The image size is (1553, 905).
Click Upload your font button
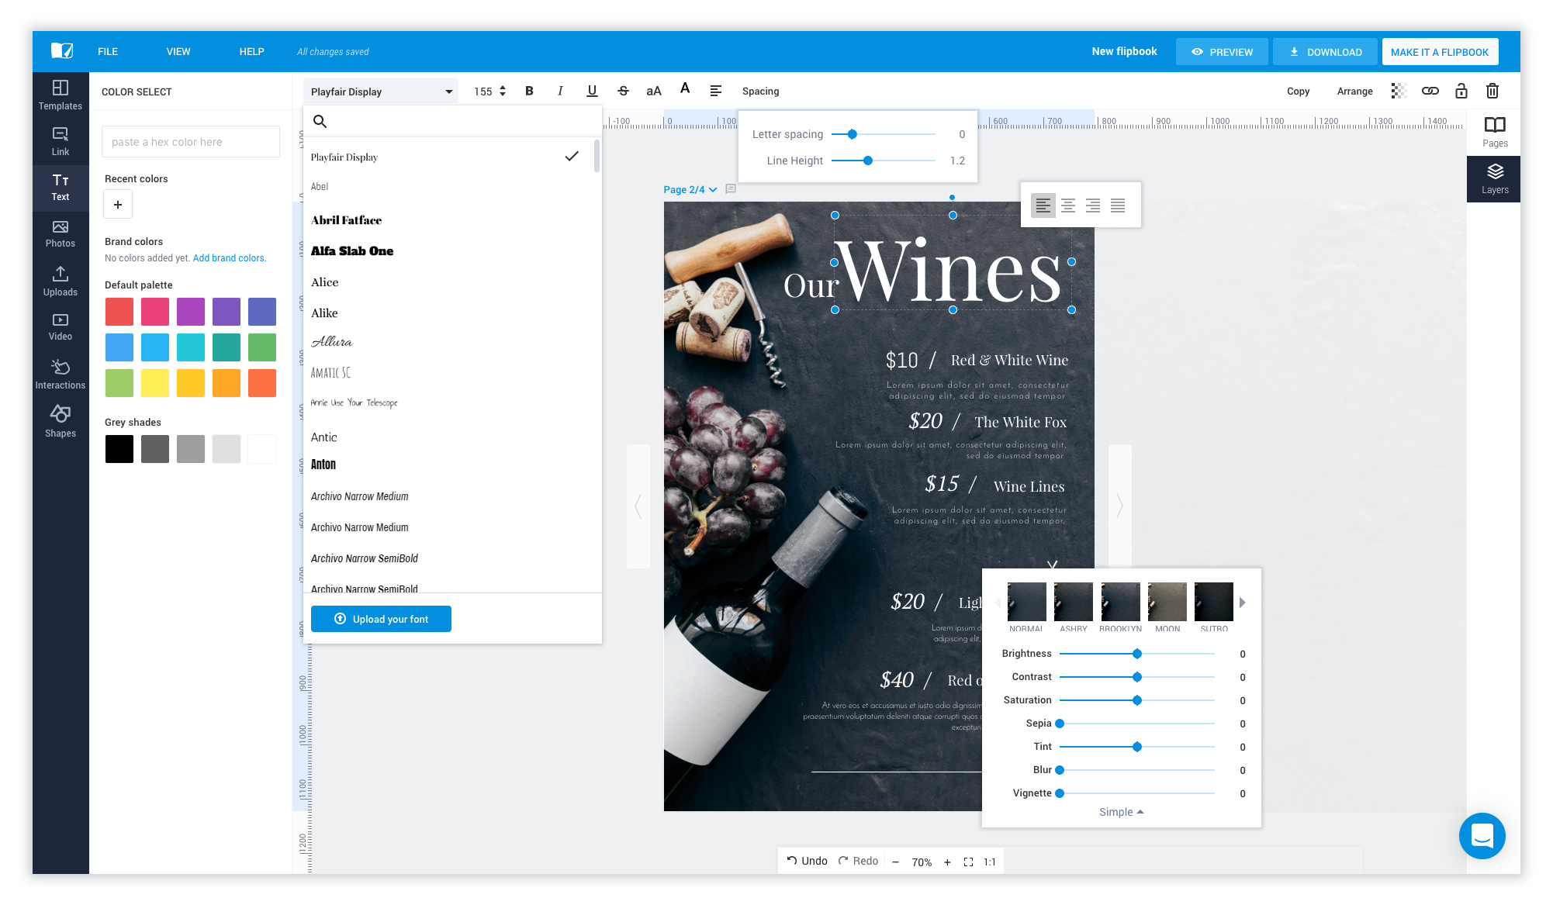381,619
